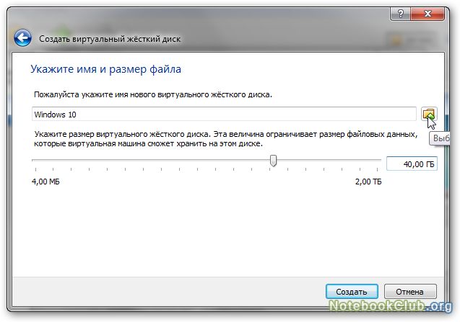The image size is (460, 322).
Task: Click the disk size slider handle
Action: click(x=273, y=161)
